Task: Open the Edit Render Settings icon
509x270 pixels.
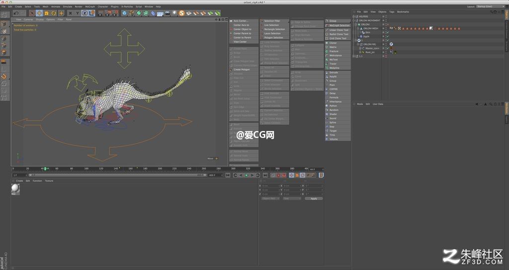Action: point(115,13)
